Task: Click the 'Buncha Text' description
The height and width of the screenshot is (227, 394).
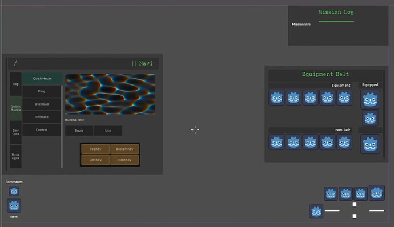Action: pos(74,120)
